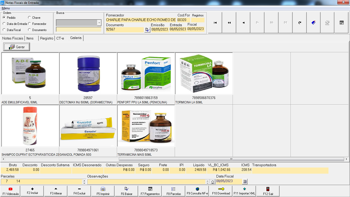The image size is (350, 197).
Task: Open calendar picker next to Data Fiscal
Action: click(x=244, y=182)
